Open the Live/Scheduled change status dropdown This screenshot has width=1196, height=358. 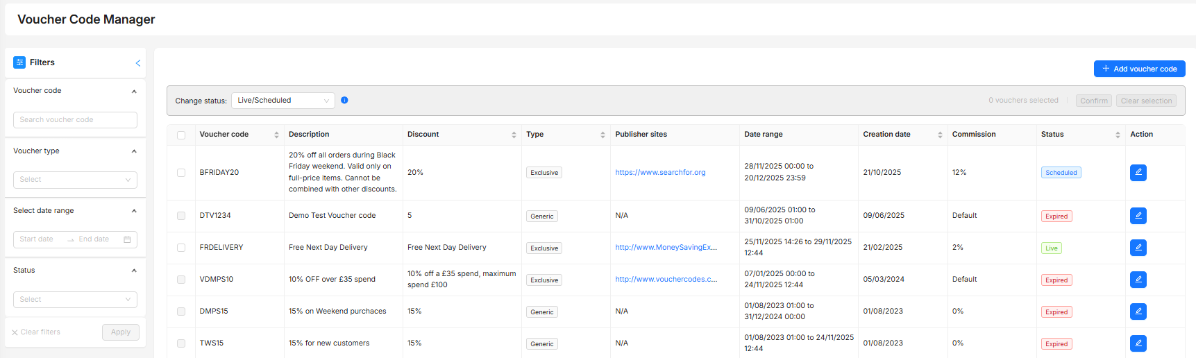(283, 101)
